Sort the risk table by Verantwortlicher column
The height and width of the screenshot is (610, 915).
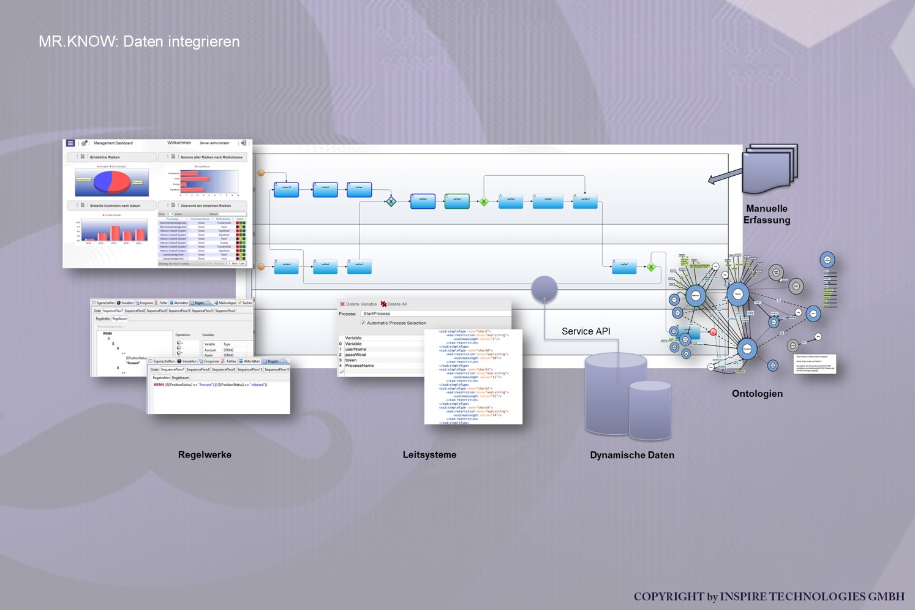(x=200, y=219)
